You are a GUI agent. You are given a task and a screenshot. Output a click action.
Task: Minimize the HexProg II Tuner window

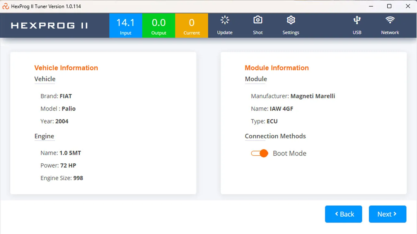point(371,6)
